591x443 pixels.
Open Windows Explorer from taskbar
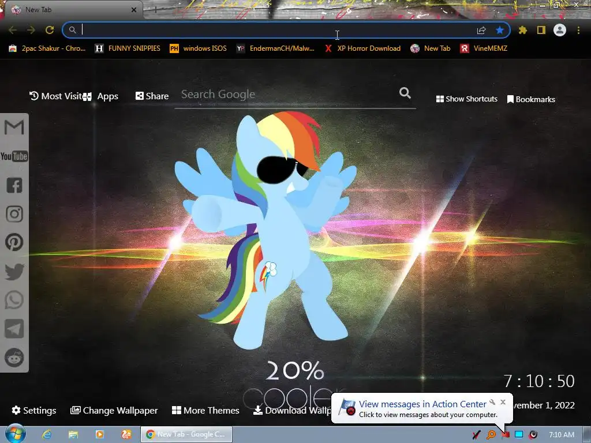(73, 434)
